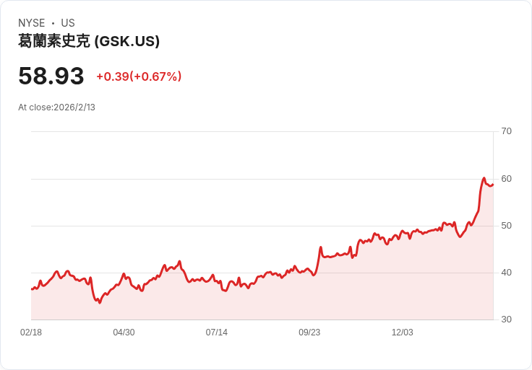
Task: Click the chart line's highest peak near 60
Action: point(484,178)
